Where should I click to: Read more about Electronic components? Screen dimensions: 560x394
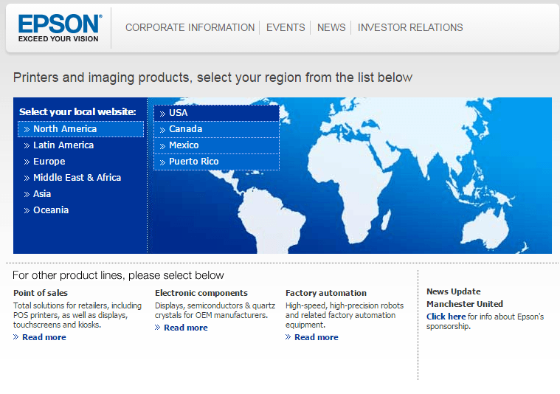(186, 328)
